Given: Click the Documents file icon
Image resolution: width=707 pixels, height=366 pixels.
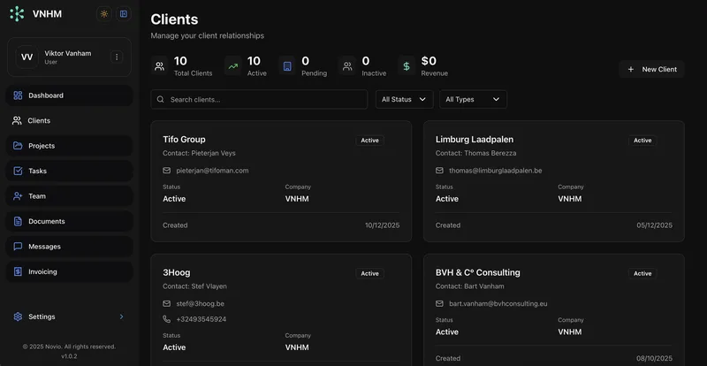Looking at the screenshot, I should pyautogui.click(x=18, y=222).
